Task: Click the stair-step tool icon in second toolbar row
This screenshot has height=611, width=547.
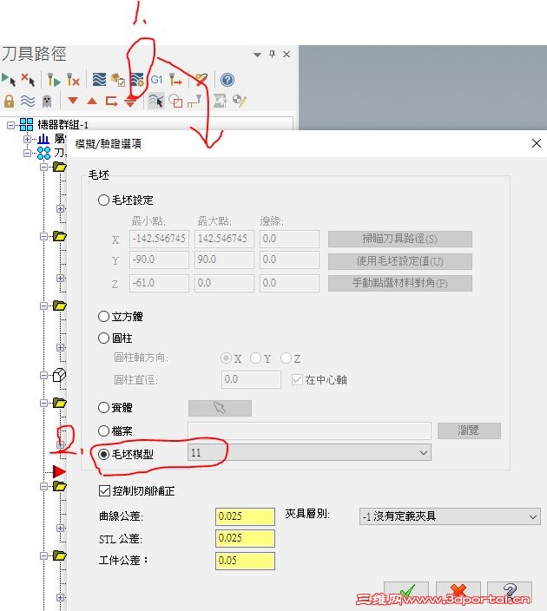Action: 194,101
